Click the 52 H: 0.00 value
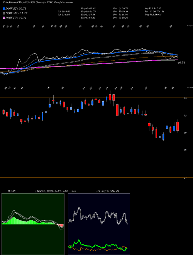 (63, 12)
